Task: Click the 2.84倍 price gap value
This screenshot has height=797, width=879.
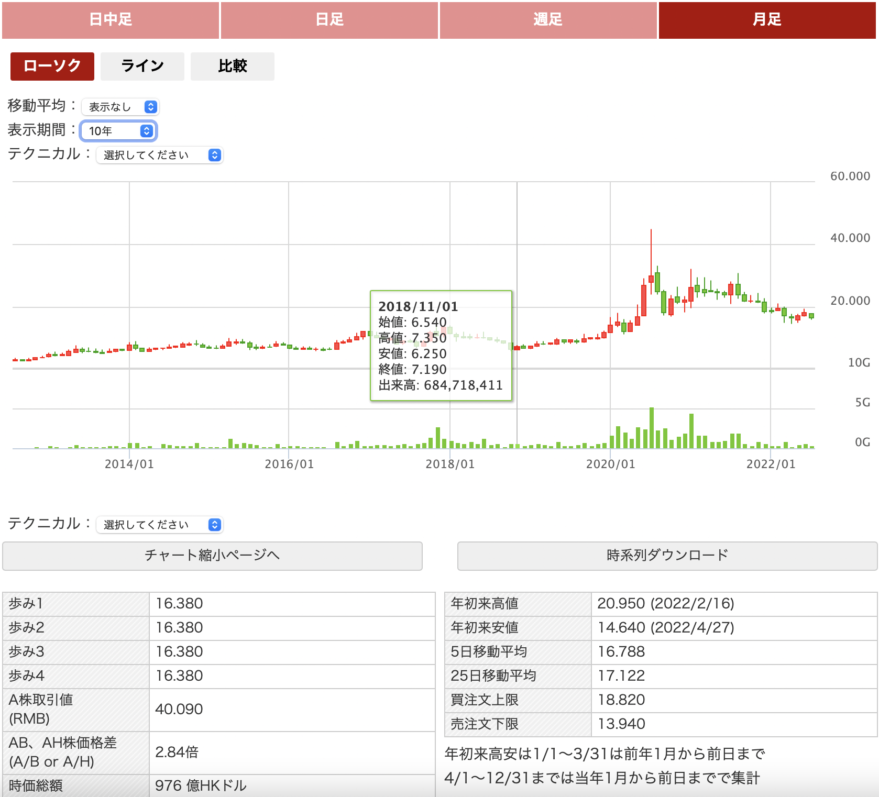Action: tap(177, 752)
